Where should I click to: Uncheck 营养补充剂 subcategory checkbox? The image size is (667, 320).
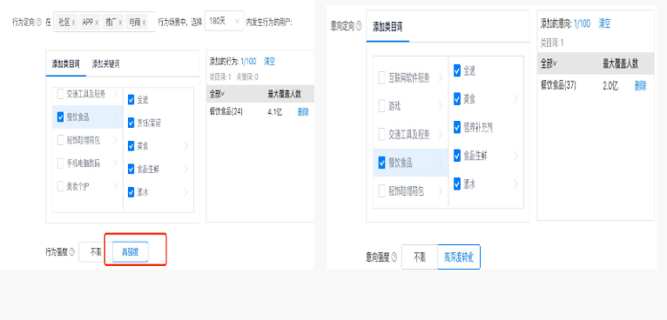coord(457,127)
